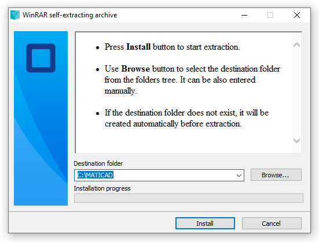Image resolution: width=319 pixels, height=242 pixels.
Task: Open the Browse folder dialog
Action: [276, 175]
